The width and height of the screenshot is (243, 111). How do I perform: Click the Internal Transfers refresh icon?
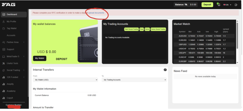[x=165, y=70]
